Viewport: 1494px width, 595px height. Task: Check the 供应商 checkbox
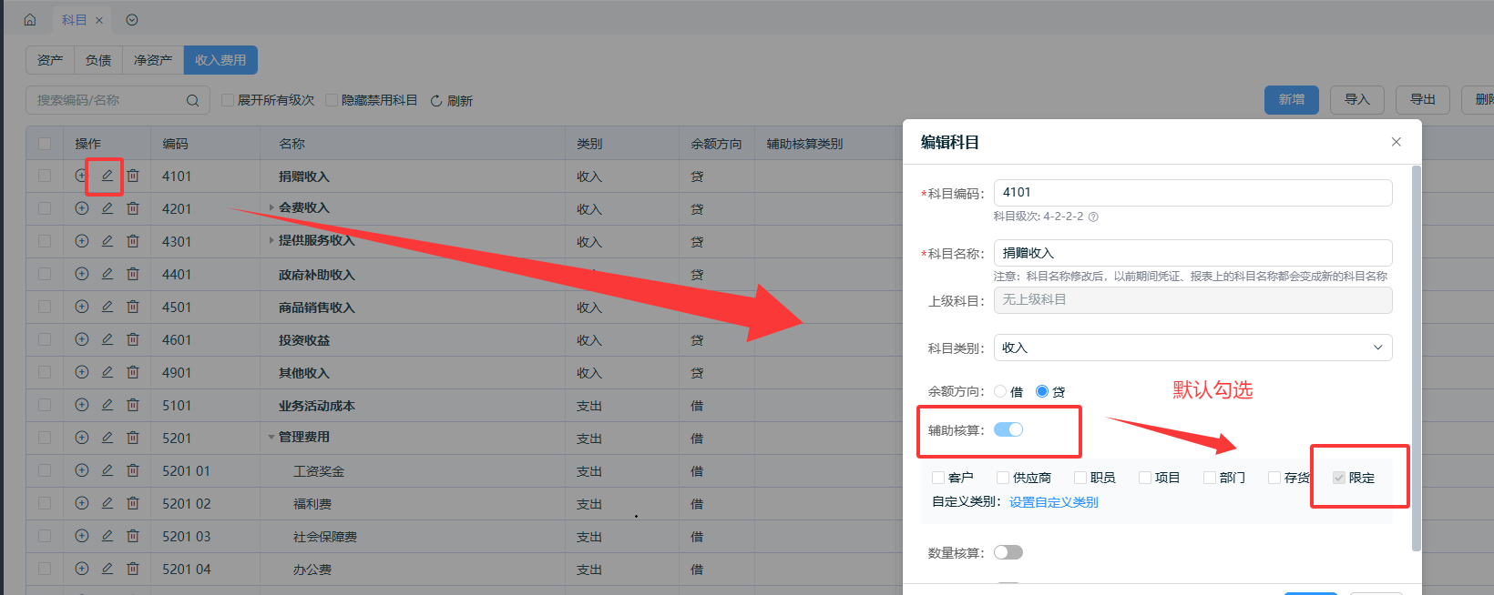pos(1003,478)
